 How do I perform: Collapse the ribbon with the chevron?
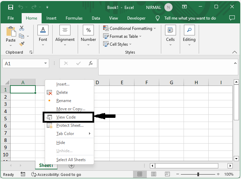234,52
